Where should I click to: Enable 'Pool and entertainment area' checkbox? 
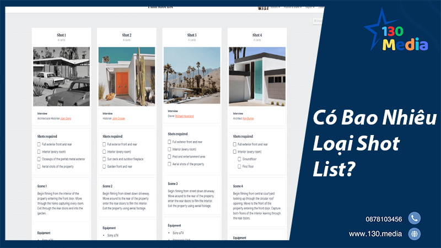coord(169,156)
